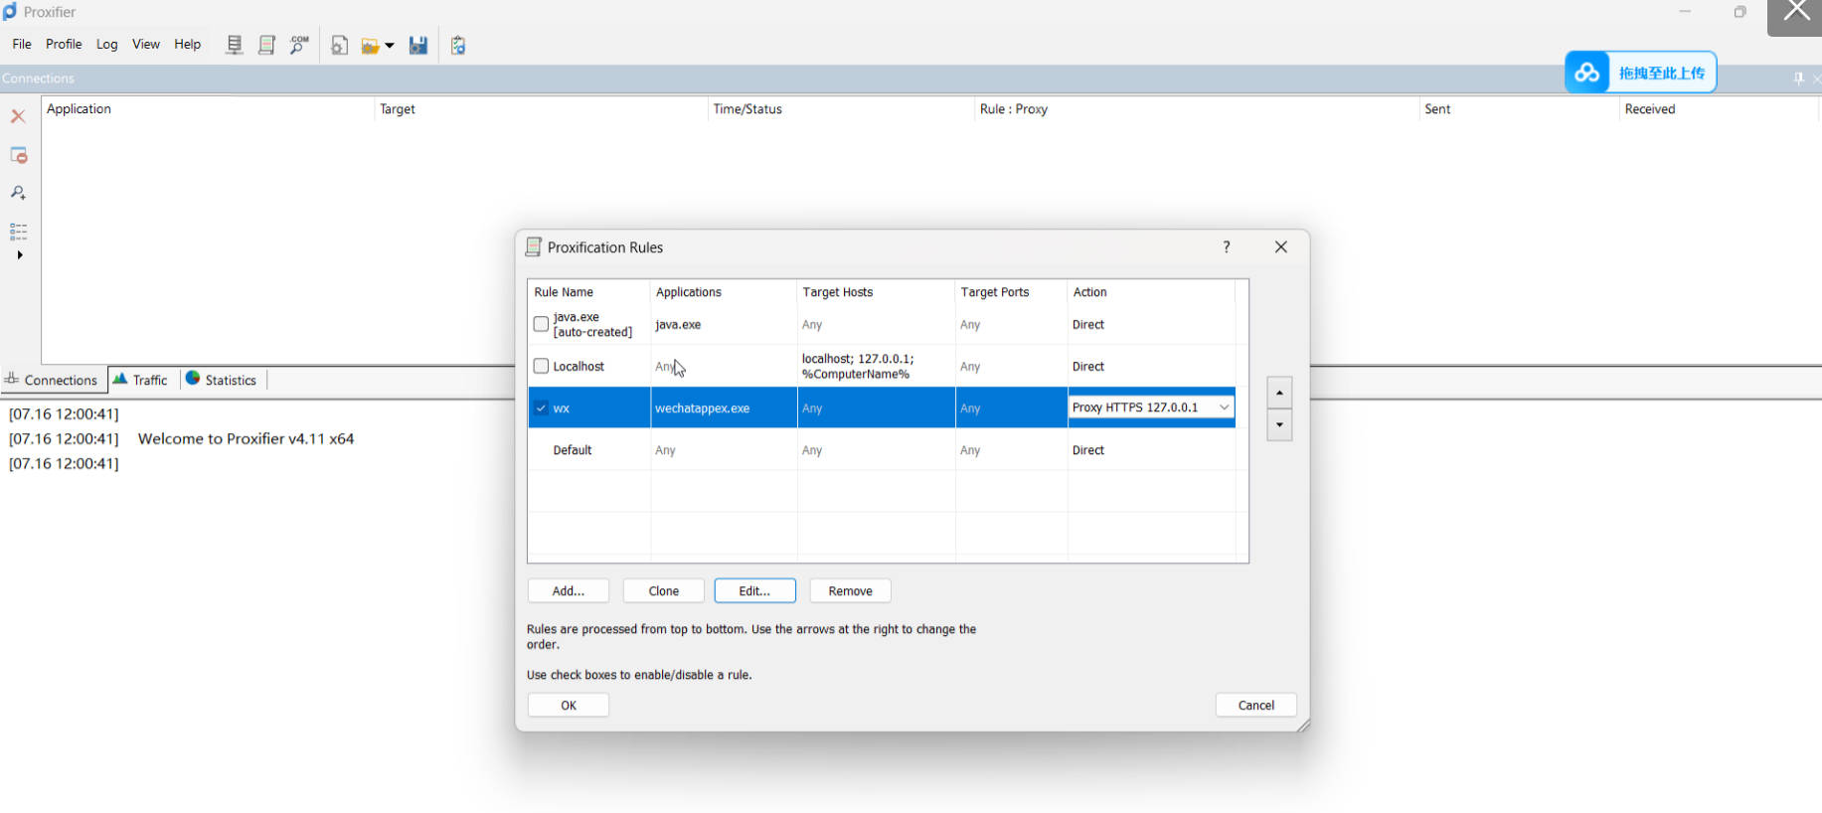Viewport: 1822px width, 813px height.
Task: Click Proxification Rules toolbar icon
Action: point(266,45)
